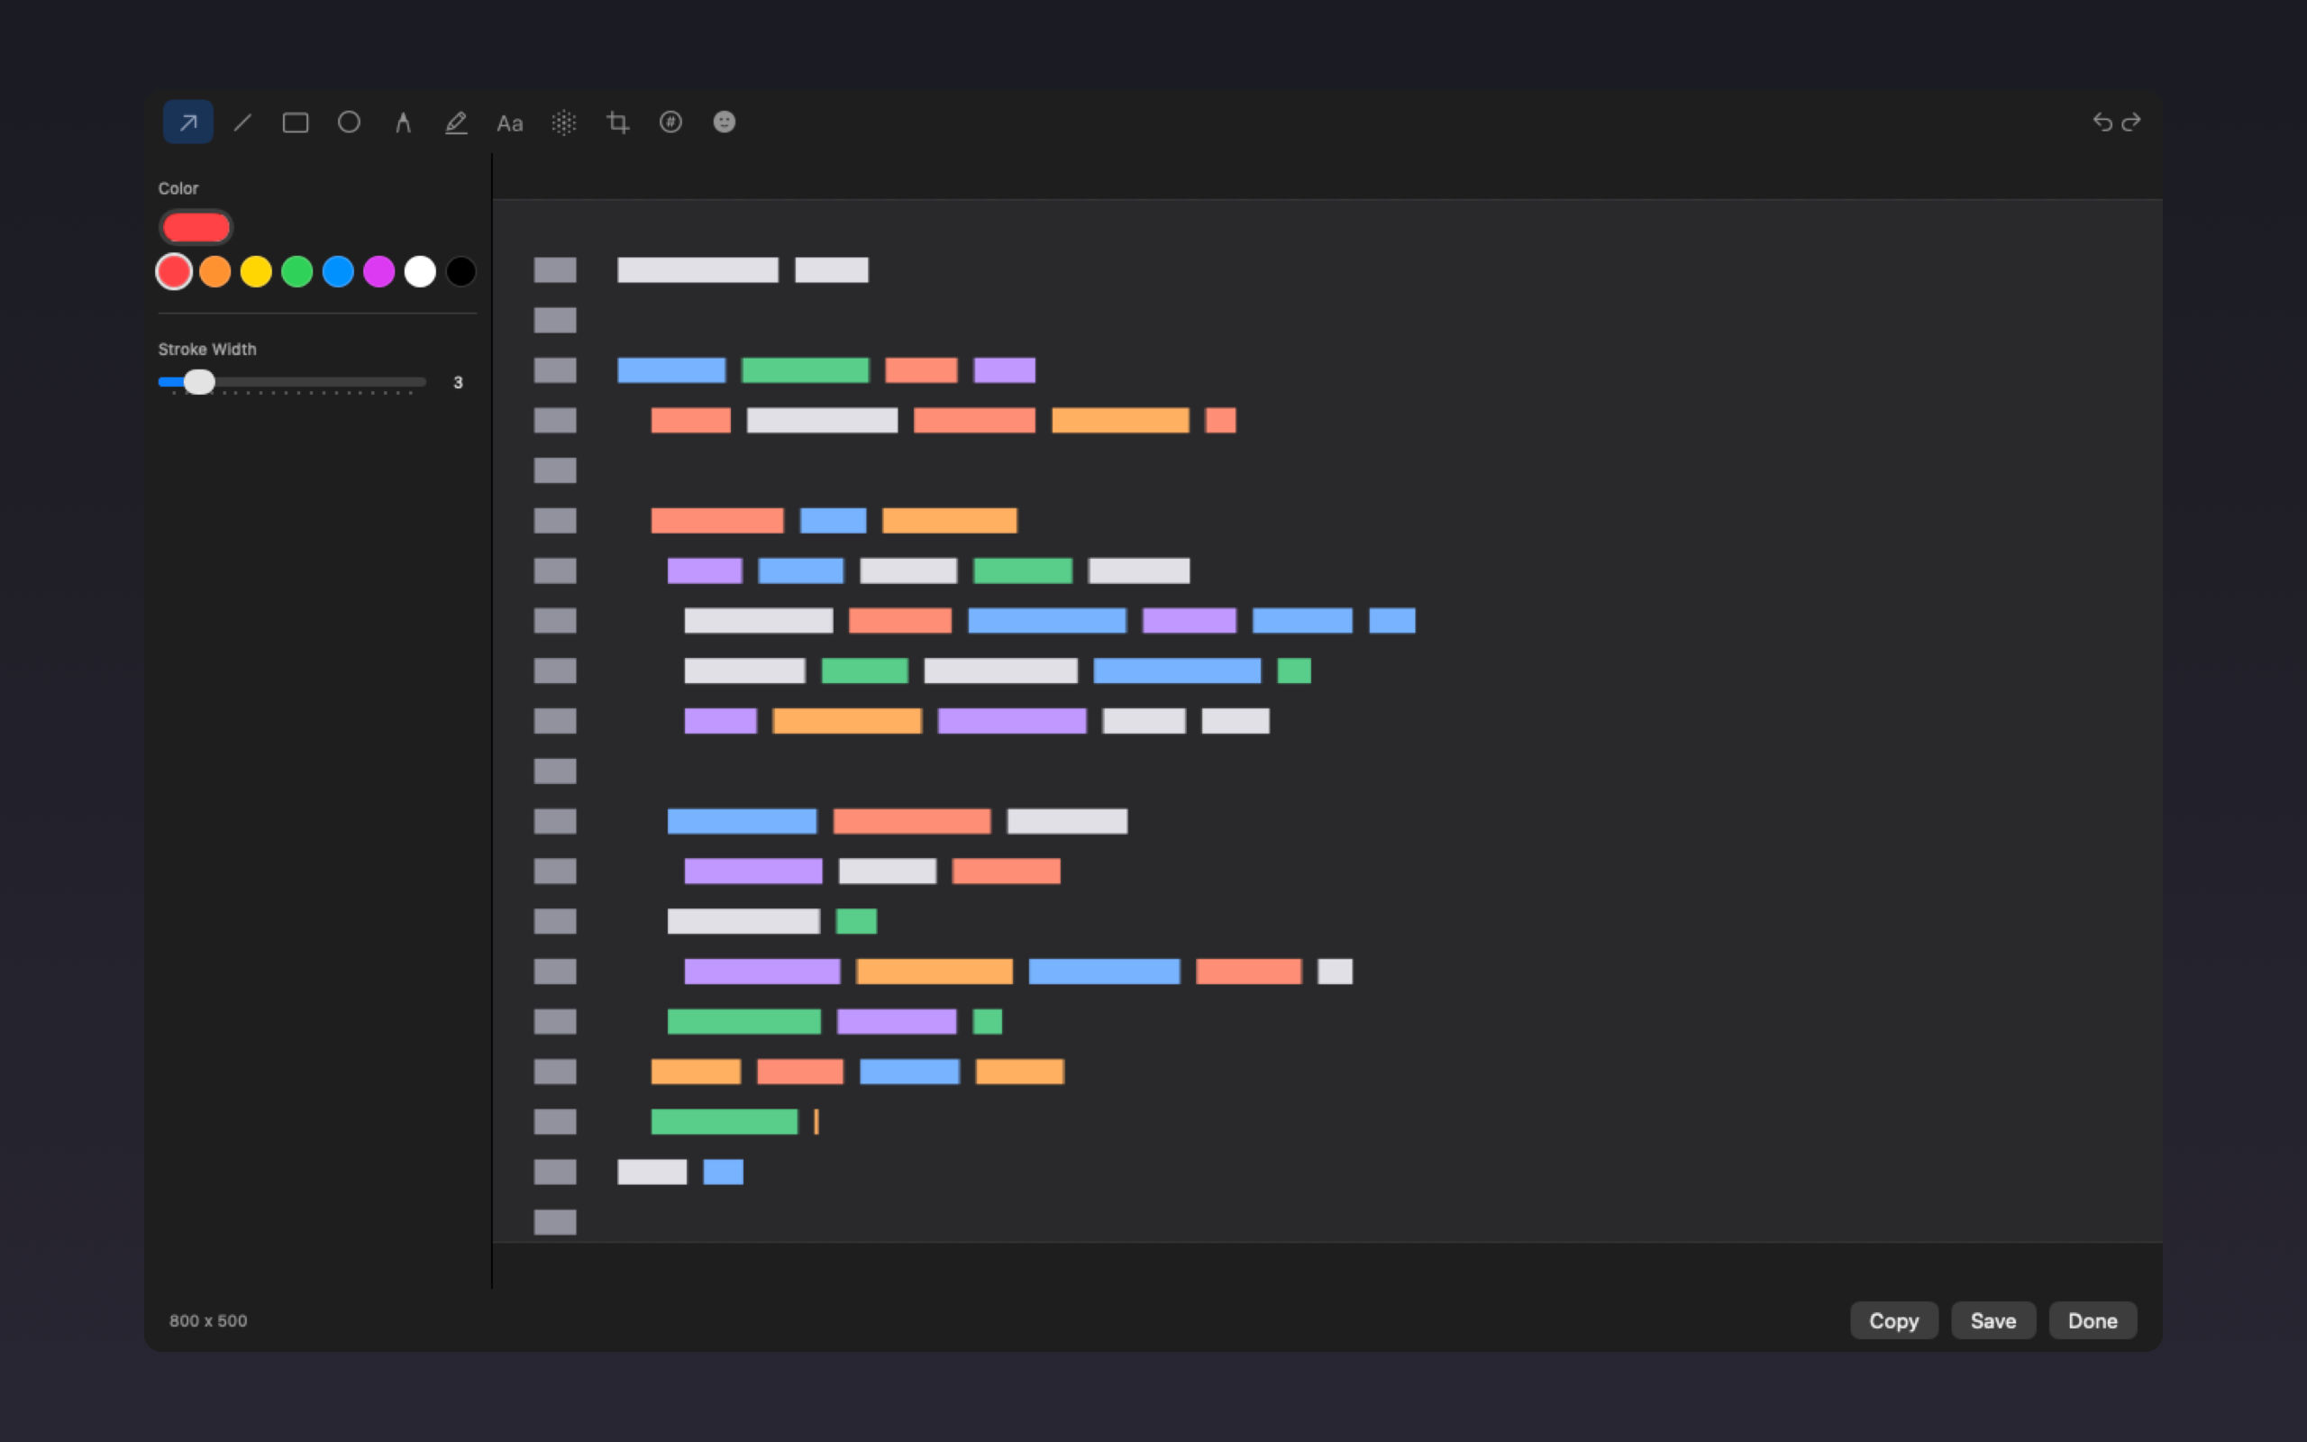Select the Pin marker tool

point(402,122)
